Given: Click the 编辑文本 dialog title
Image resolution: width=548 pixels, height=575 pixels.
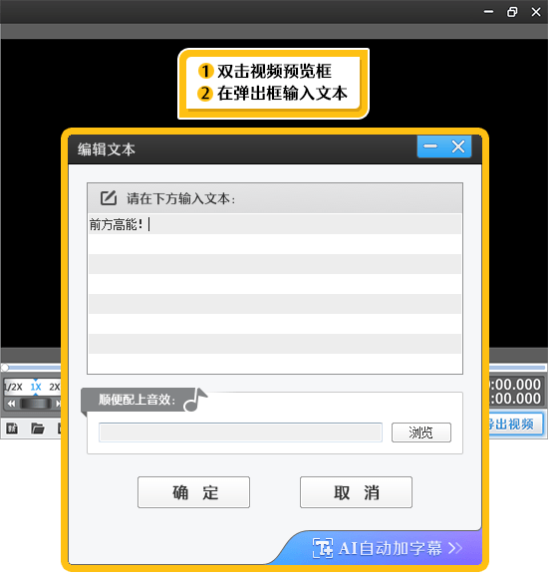Looking at the screenshot, I should (107, 149).
